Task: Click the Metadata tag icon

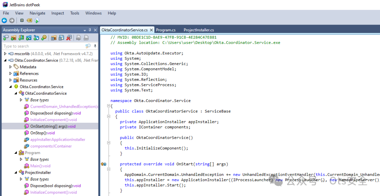Action: [x=16, y=67]
